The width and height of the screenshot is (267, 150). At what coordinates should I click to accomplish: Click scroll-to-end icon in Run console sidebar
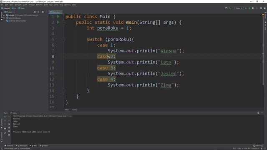pyautogui.click(x=9, y=127)
